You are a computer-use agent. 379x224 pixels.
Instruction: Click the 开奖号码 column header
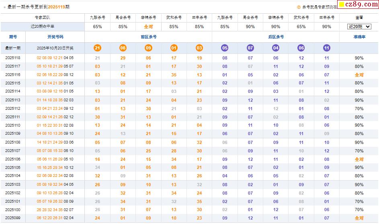(55, 37)
